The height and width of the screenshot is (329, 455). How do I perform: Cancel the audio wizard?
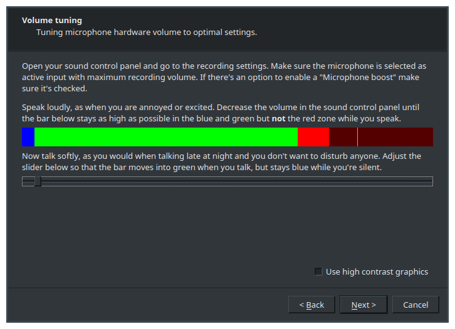(x=416, y=305)
